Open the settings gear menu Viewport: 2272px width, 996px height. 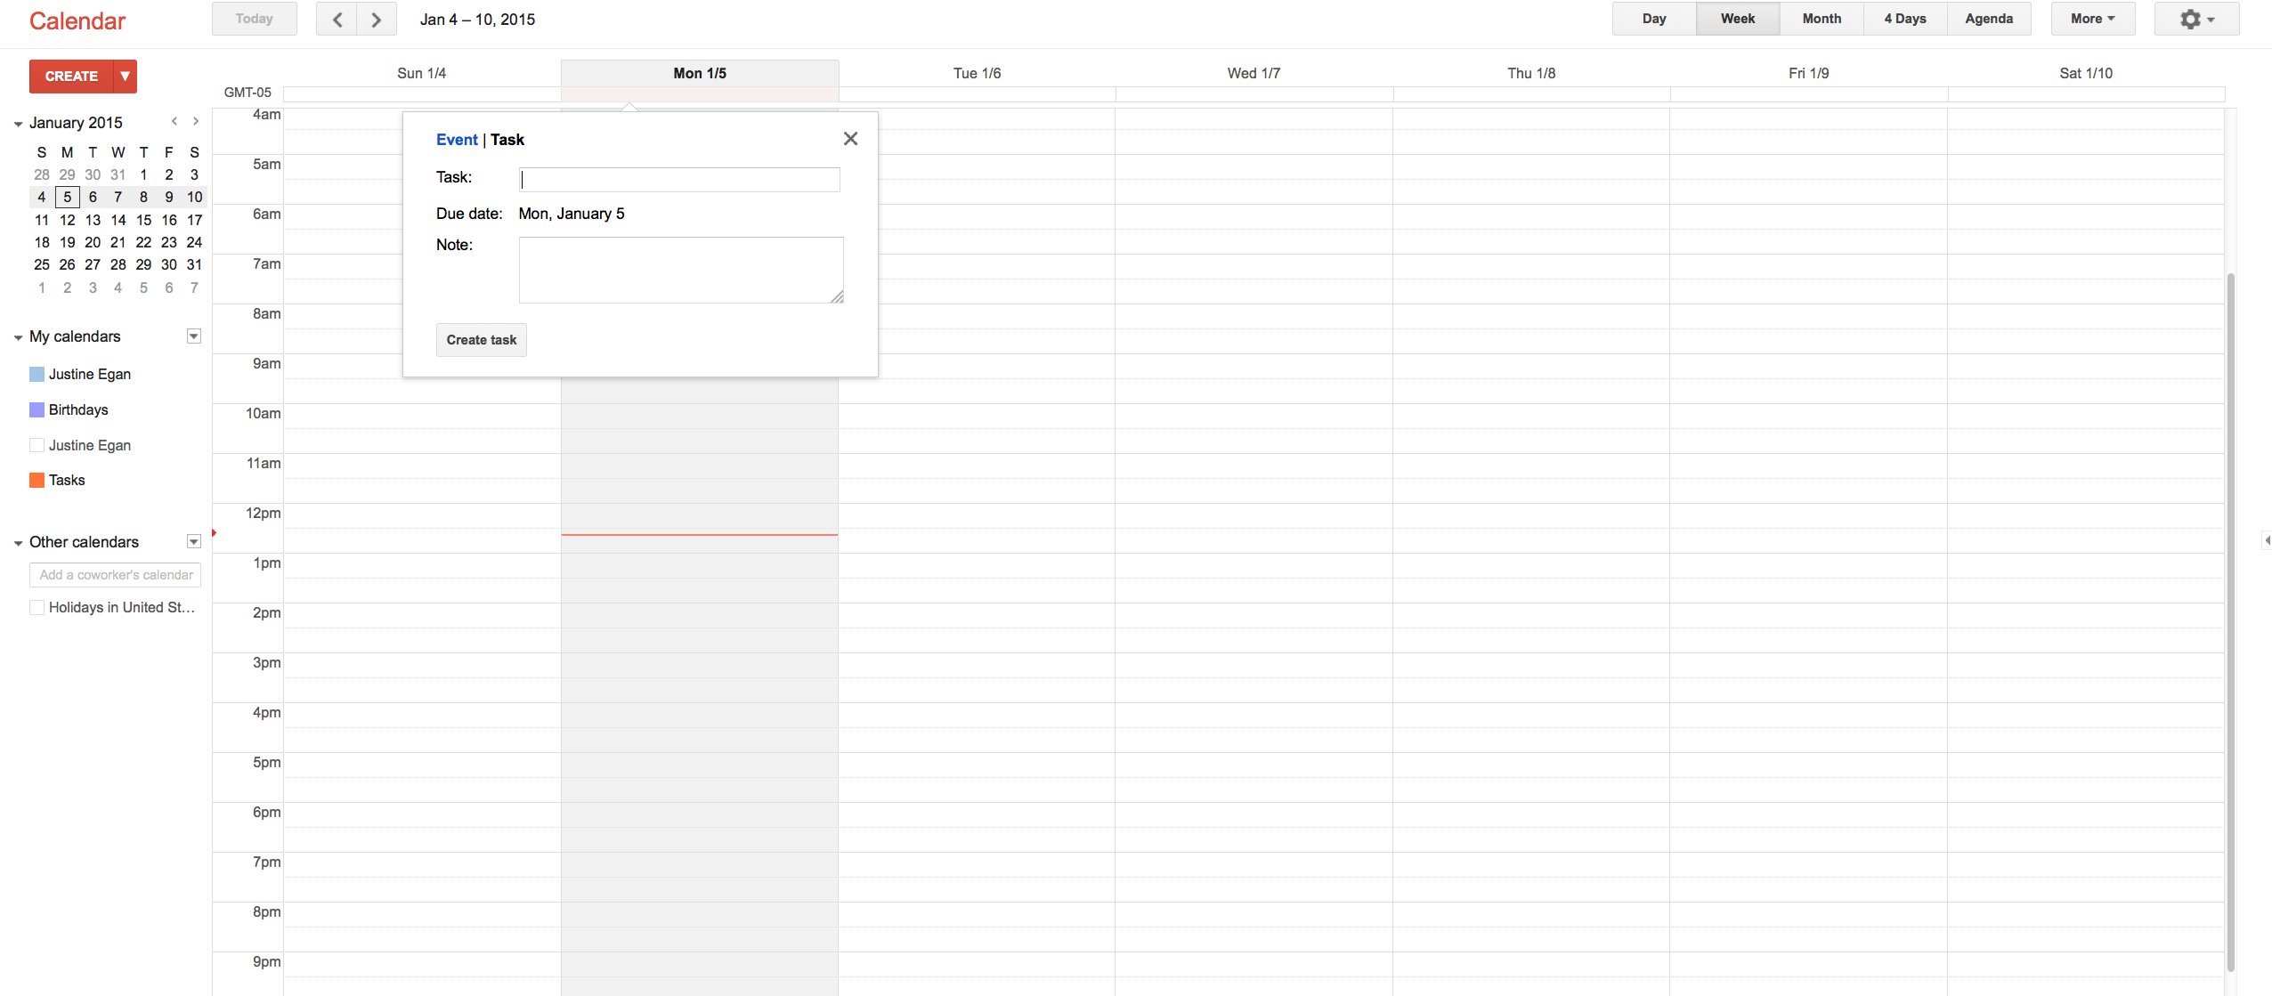tap(2195, 19)
